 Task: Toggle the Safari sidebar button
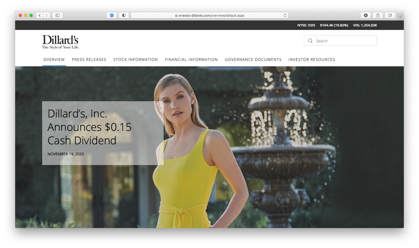coord(58,15)
